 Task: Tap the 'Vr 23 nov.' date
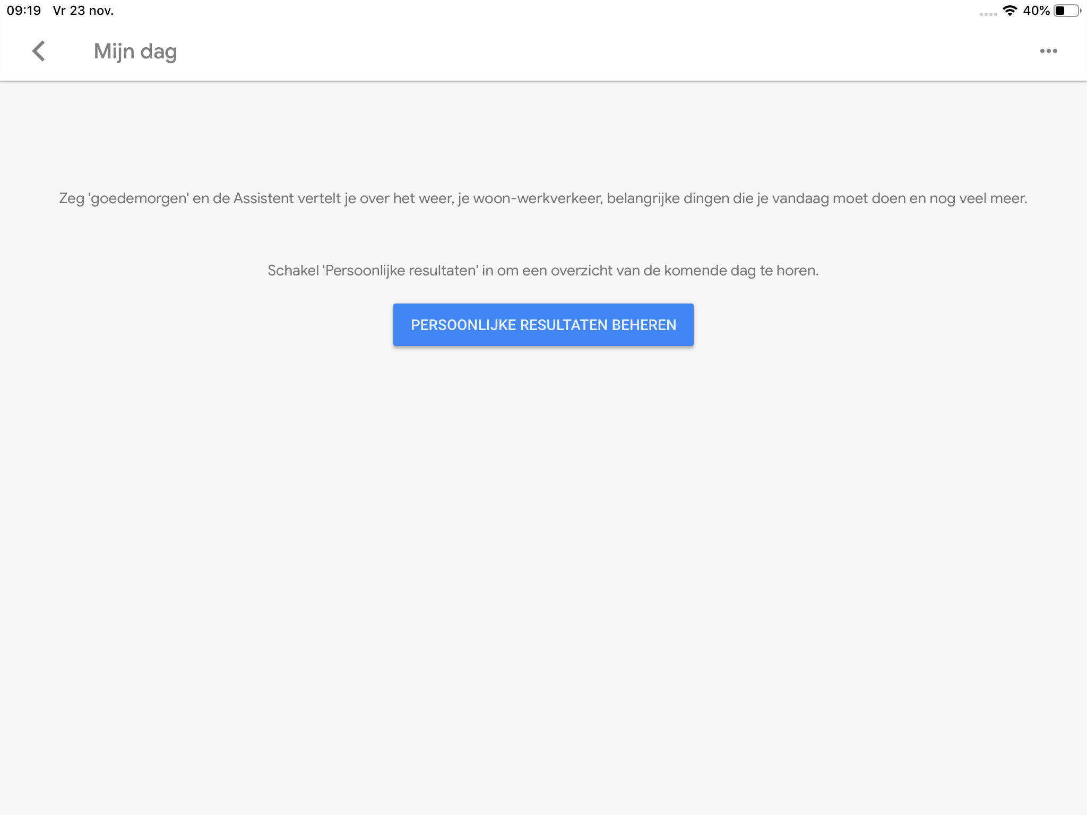[x=83, y=11]
